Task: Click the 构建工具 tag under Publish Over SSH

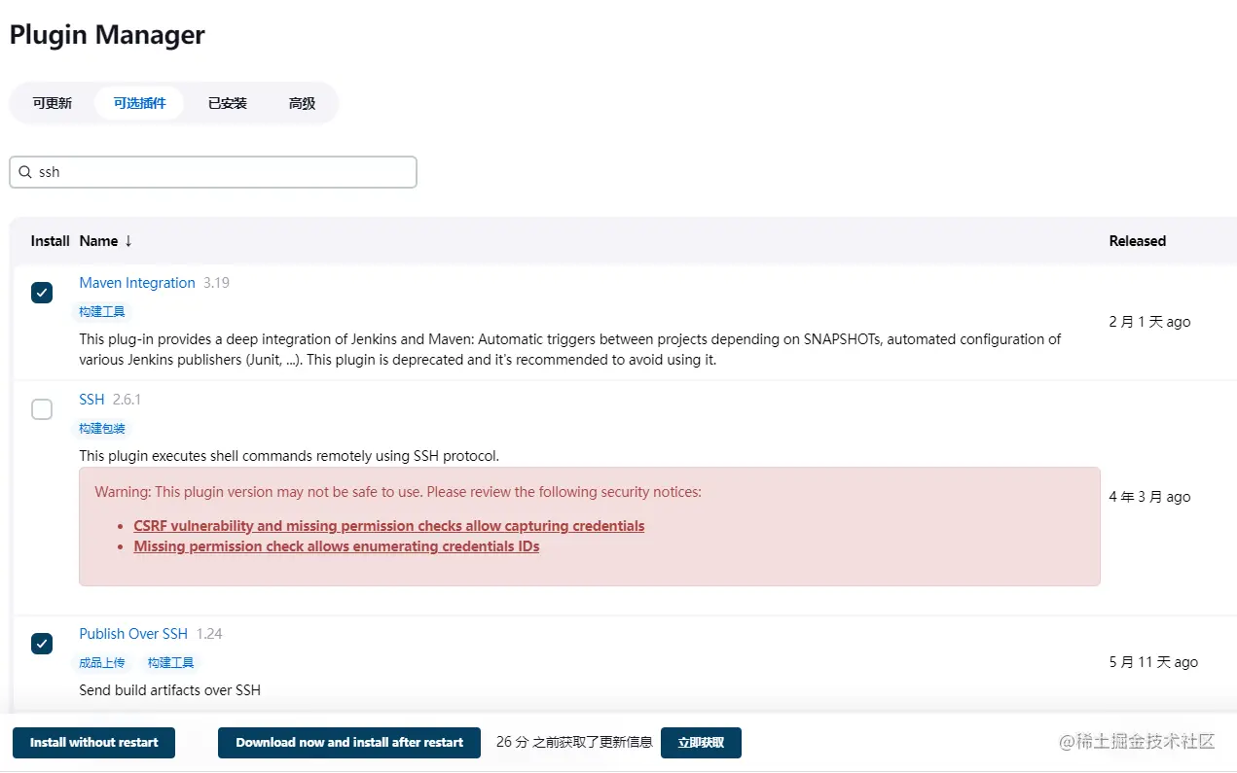Action: (171, 663)
